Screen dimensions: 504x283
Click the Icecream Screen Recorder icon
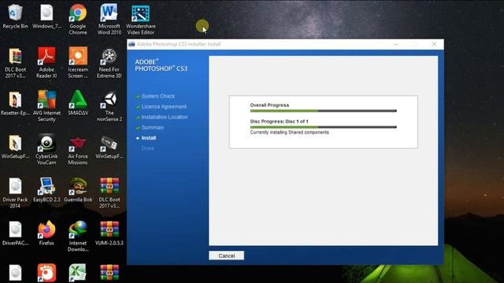[x=78, y=63]
